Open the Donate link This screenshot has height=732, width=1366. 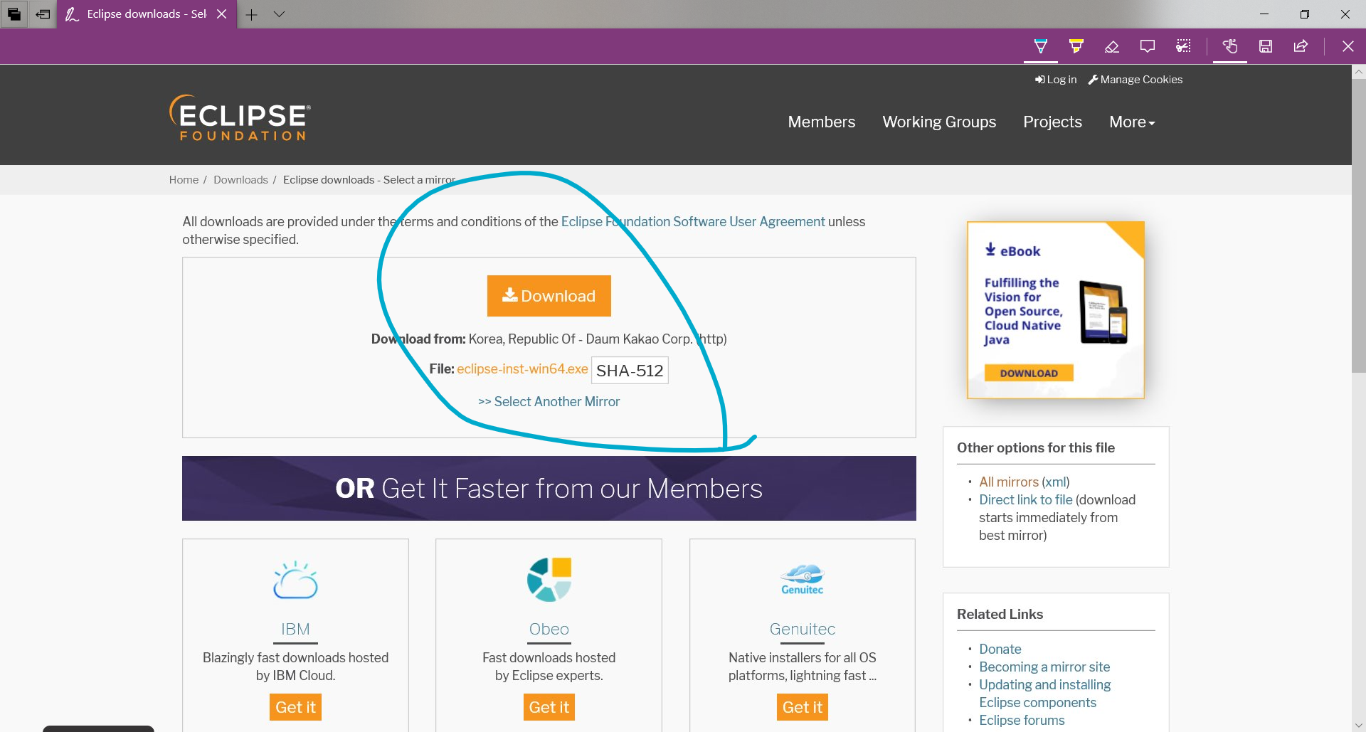(x=1000, y=649)
